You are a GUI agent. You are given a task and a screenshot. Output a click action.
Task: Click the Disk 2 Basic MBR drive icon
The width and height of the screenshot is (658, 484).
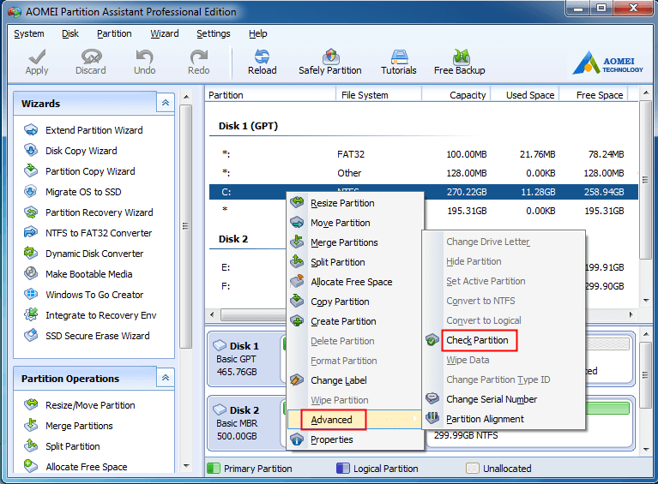click(220, 409)
